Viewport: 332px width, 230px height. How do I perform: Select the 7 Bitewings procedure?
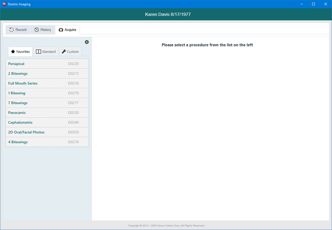[x=47, y=103]
